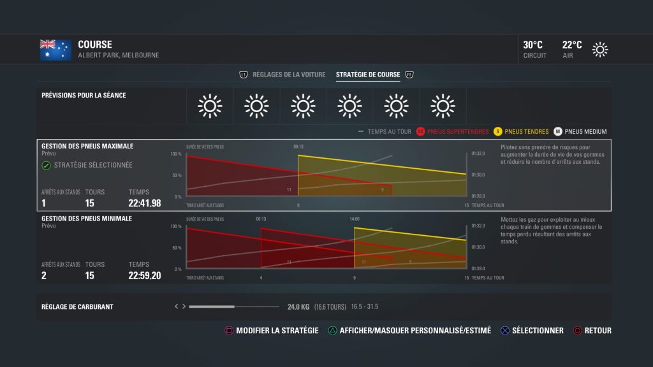Click the yellow soft tyre legend icon
The width and height of the screenshot is (653, 367).
[x=498, y=132]
